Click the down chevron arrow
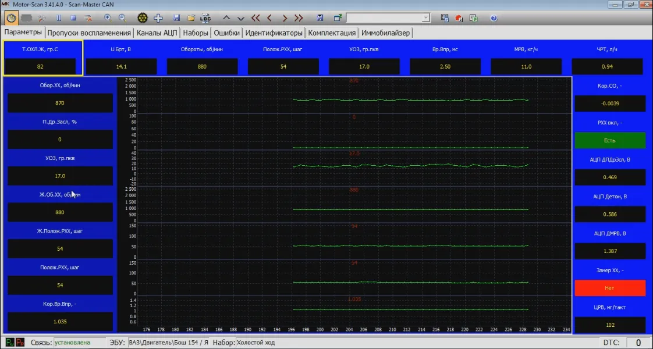Viewport: 653px width, 349px height. click(241, 18)
